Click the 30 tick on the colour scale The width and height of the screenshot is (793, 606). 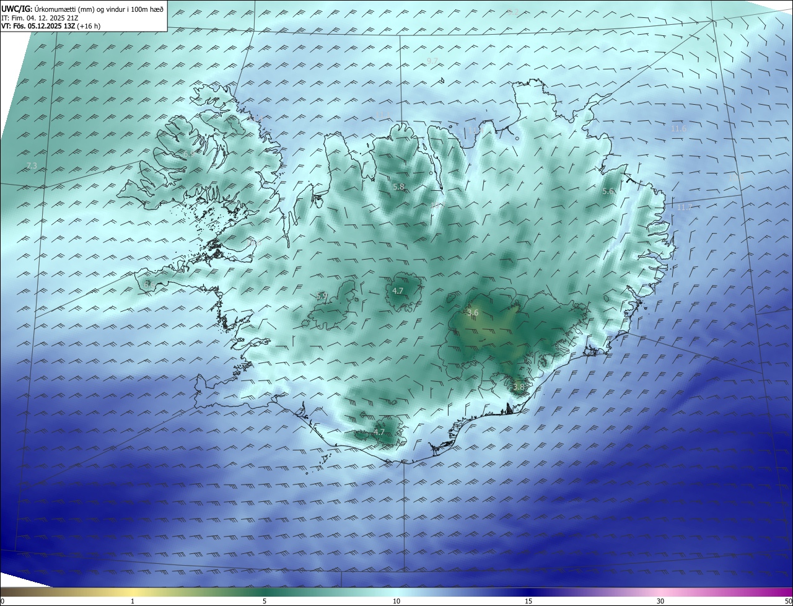click(x=660, y=601)
